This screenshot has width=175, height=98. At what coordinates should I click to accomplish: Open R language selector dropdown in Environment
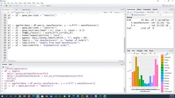click(128, 15)
